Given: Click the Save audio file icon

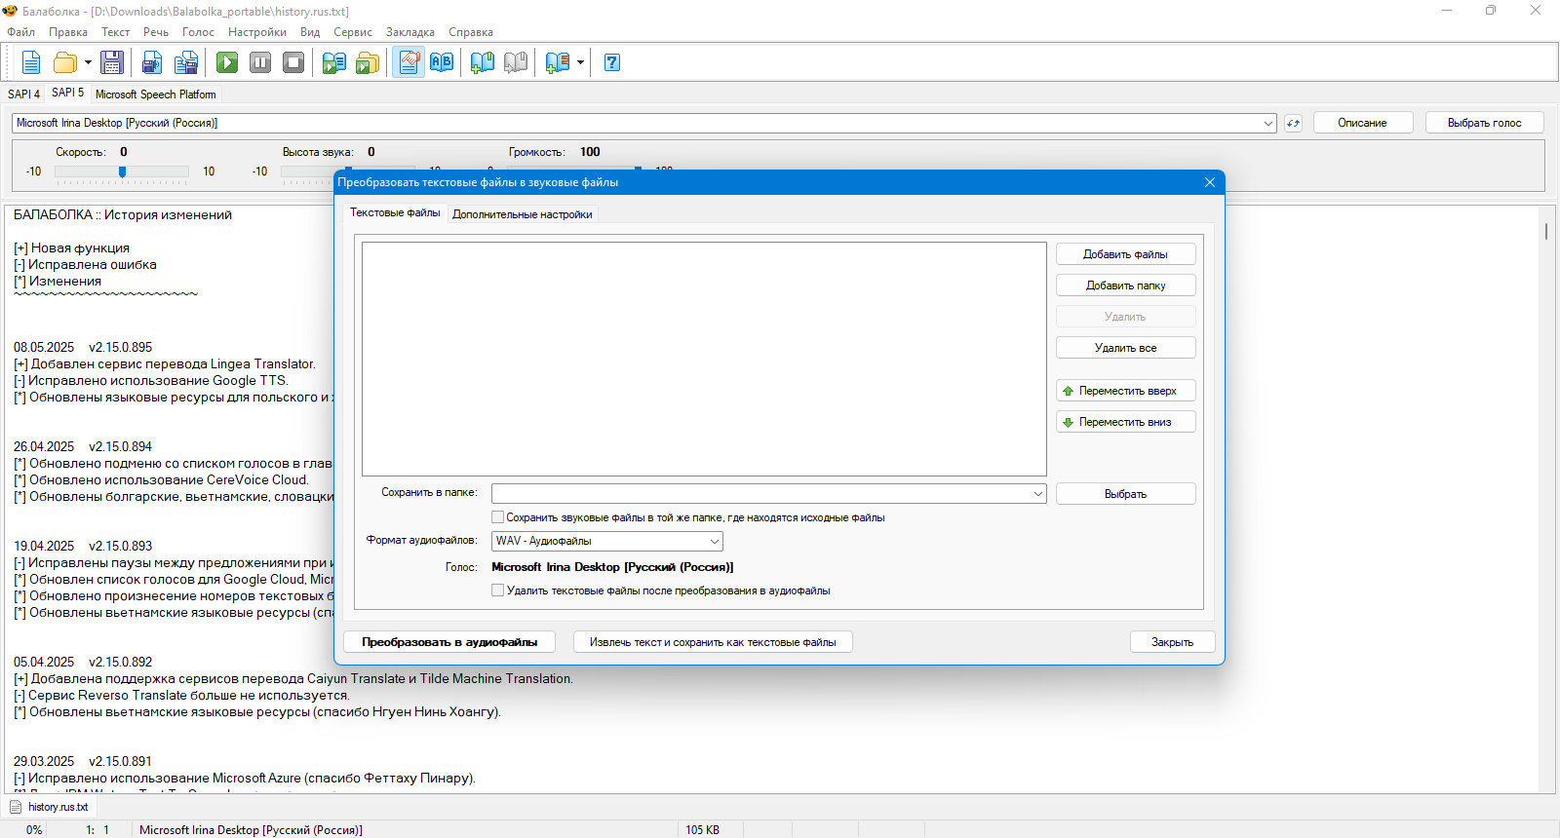Looking at the screenshot, I should pyautogui.click(x=152, y=63).
